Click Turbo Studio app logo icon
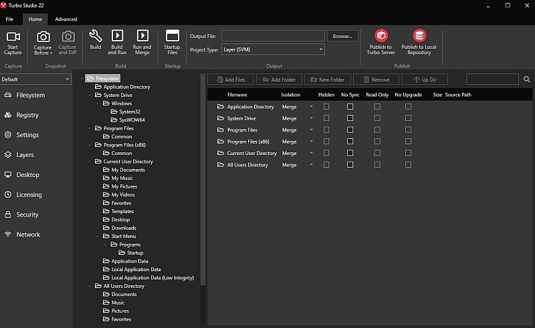 pos(3,5)
